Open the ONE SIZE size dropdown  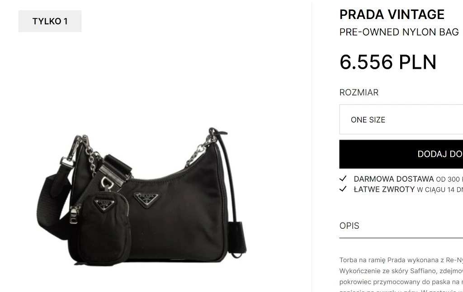pos(401,119)
